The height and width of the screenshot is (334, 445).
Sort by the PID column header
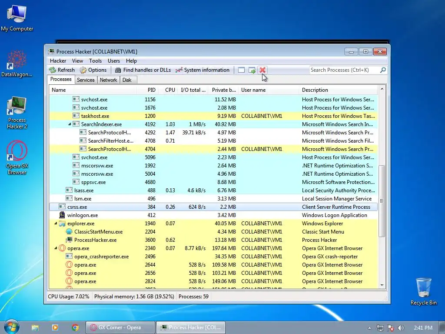pyautogui.click(x=147, y=90)
